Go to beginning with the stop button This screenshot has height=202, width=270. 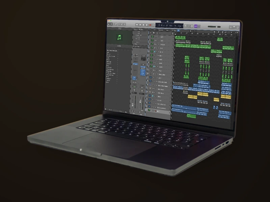click(x=143, y=25)
